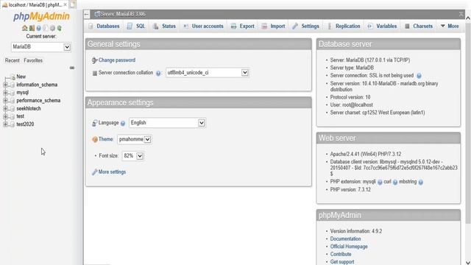This screenshot has width=471, height=265.
Task: Expand the information_schema tree node
Action: pyautogui.click(x=5, y=85)
